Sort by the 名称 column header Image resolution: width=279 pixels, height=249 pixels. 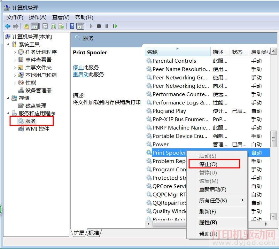point(178,52)
